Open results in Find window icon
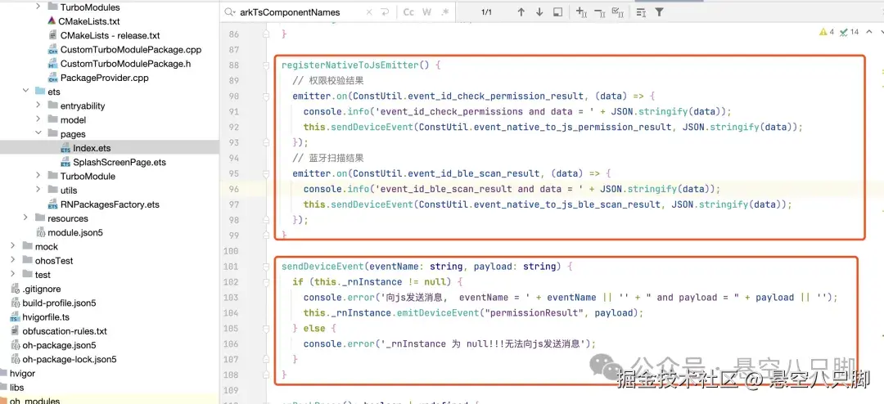This screenshot has height=404, width=884. (557, 11)
